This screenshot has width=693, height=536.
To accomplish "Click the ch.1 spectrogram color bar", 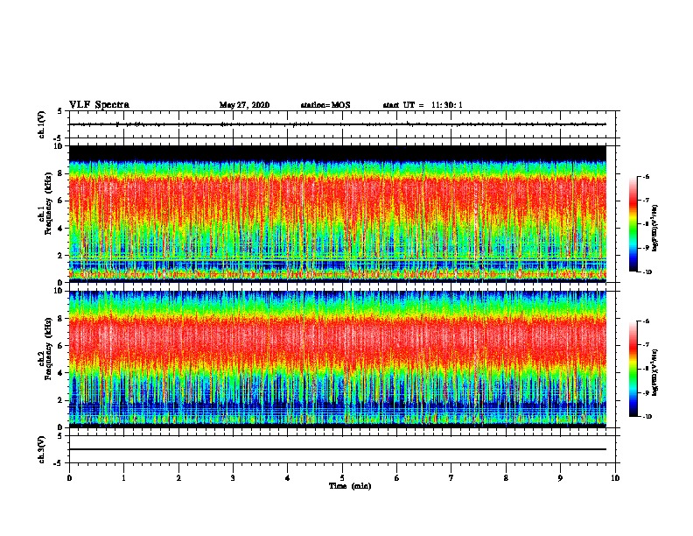I will [633, 224].
